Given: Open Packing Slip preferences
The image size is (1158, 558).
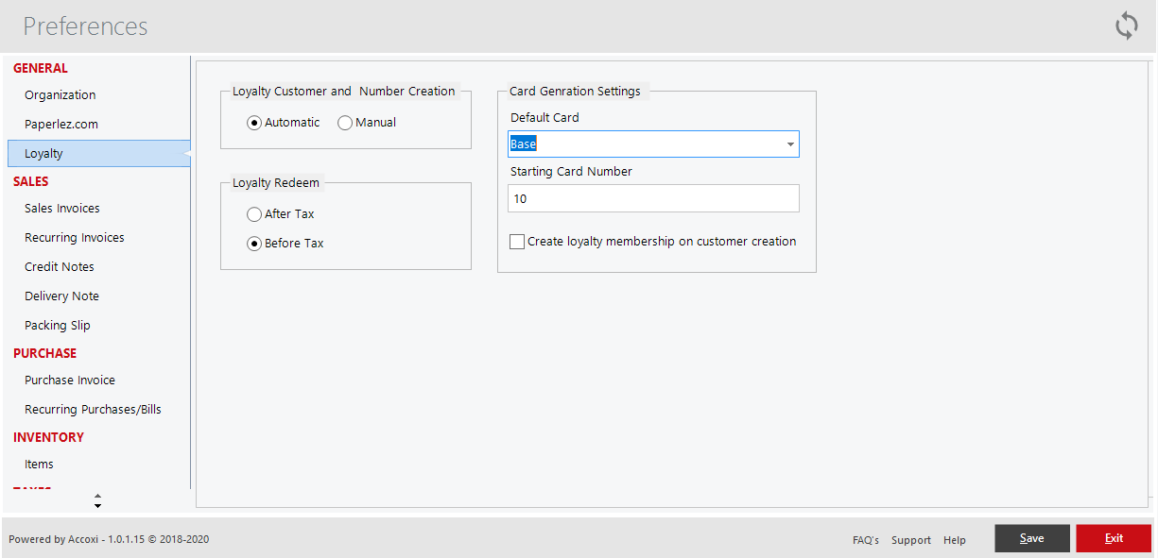Looking at the screenshot, I should pos(58,326).
